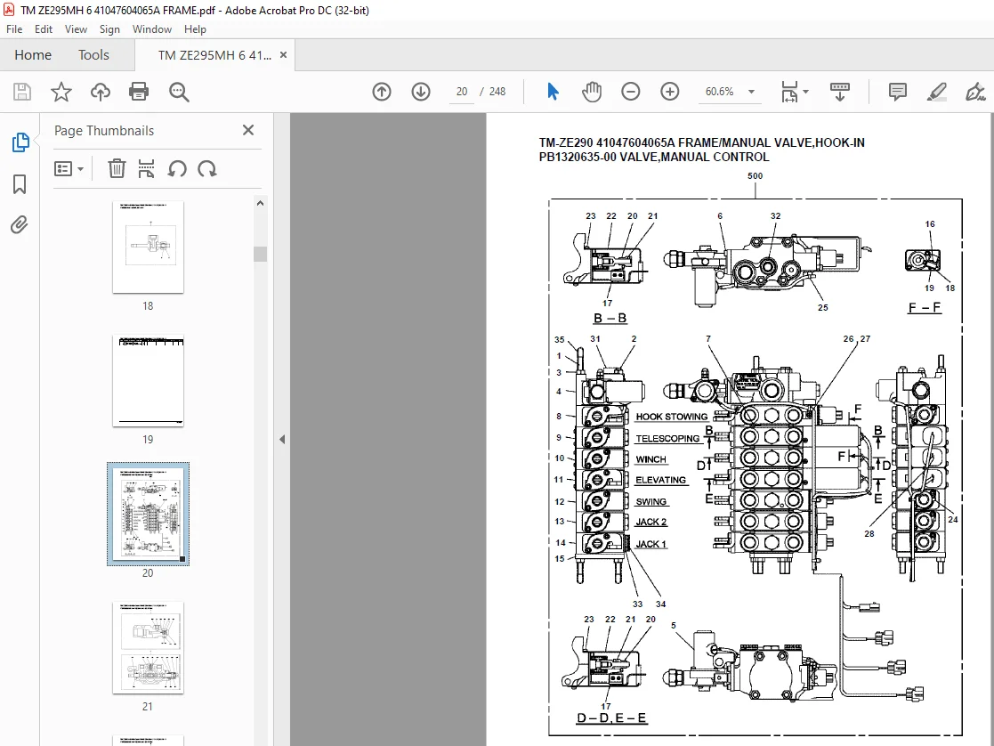
Task: Collapse the navigation pane arrow
Action: (x=282, y=439)
